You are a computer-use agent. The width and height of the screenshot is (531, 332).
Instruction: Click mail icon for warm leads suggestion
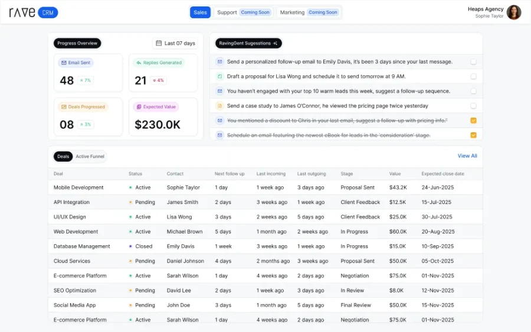click(x=220, y=91)
